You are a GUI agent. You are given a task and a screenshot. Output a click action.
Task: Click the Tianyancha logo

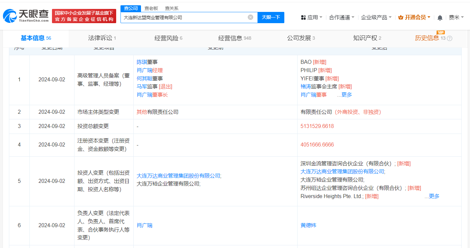[26, 16]
